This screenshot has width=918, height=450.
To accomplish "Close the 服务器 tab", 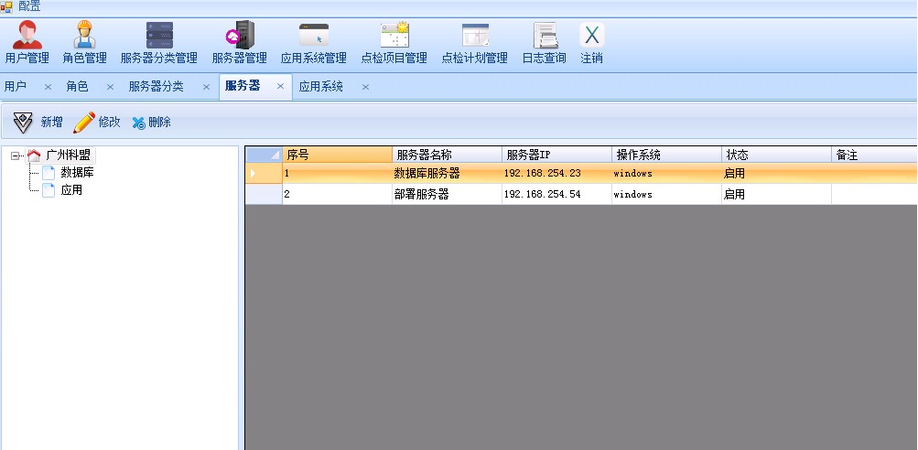I will (280, 87).
